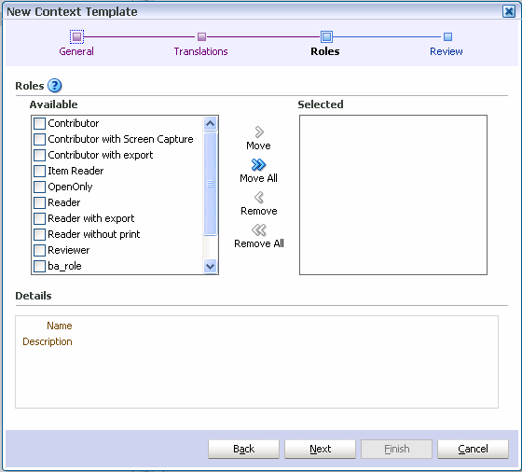Click inside the Selected roles list box
Image resolution: width=522 pixels, height=472 pixels.
(x=393, y=195)
